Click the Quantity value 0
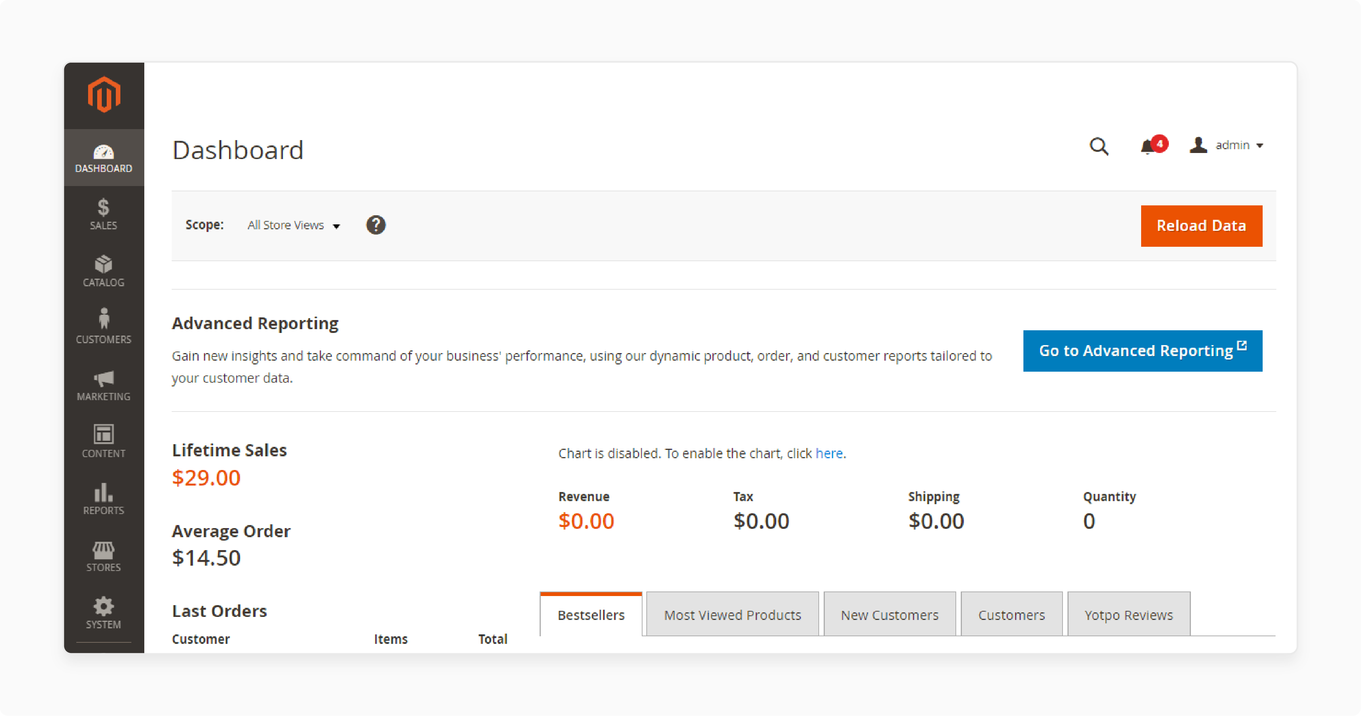Viewport: 1361px width, 716px height. click(x=1089, y=521)
